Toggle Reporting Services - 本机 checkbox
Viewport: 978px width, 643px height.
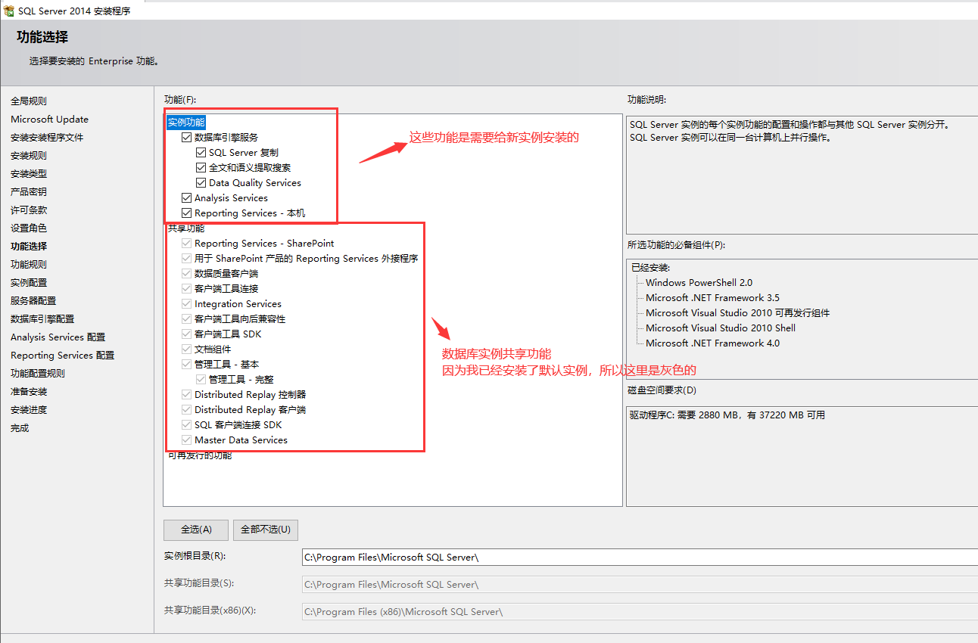click(x=186, y=213)
